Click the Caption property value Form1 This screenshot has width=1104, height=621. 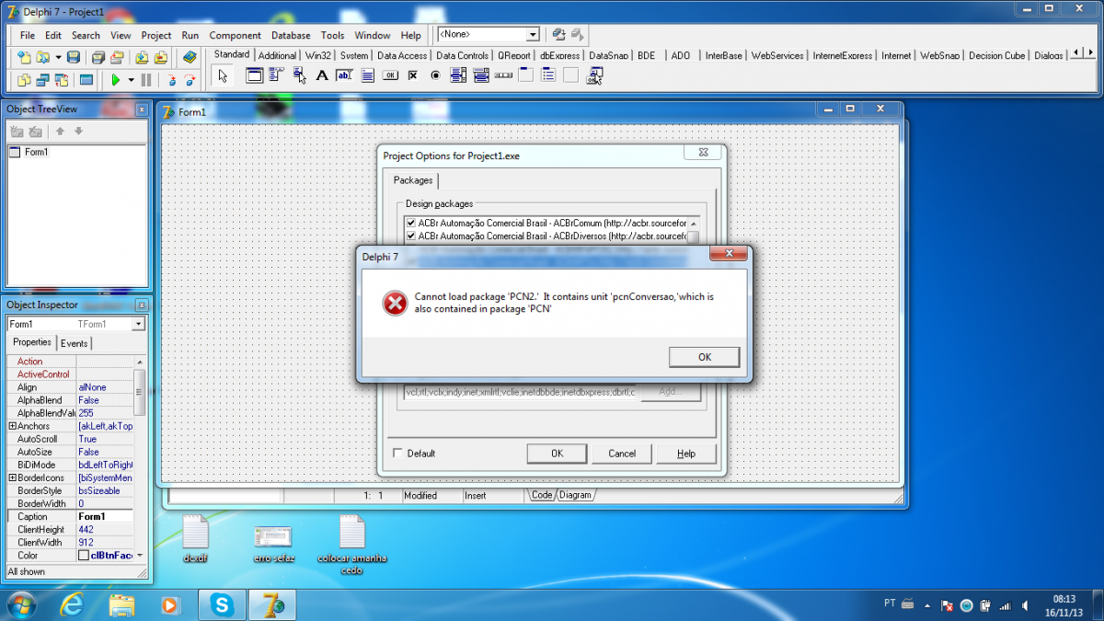pos(105,517)
